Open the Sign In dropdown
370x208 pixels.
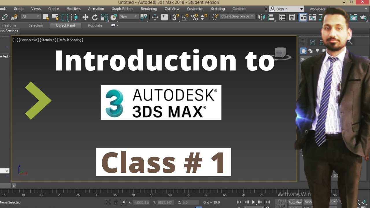pos(287,9)
